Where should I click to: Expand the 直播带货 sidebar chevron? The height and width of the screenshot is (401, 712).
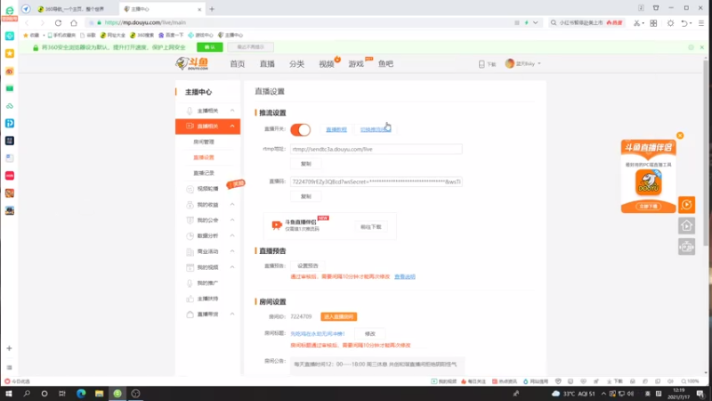232,315
